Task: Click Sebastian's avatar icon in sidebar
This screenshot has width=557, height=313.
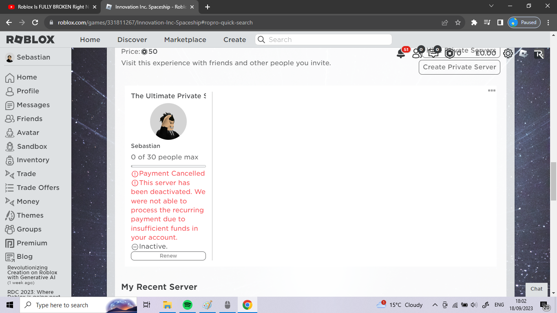Action: (x=10, y=57)
